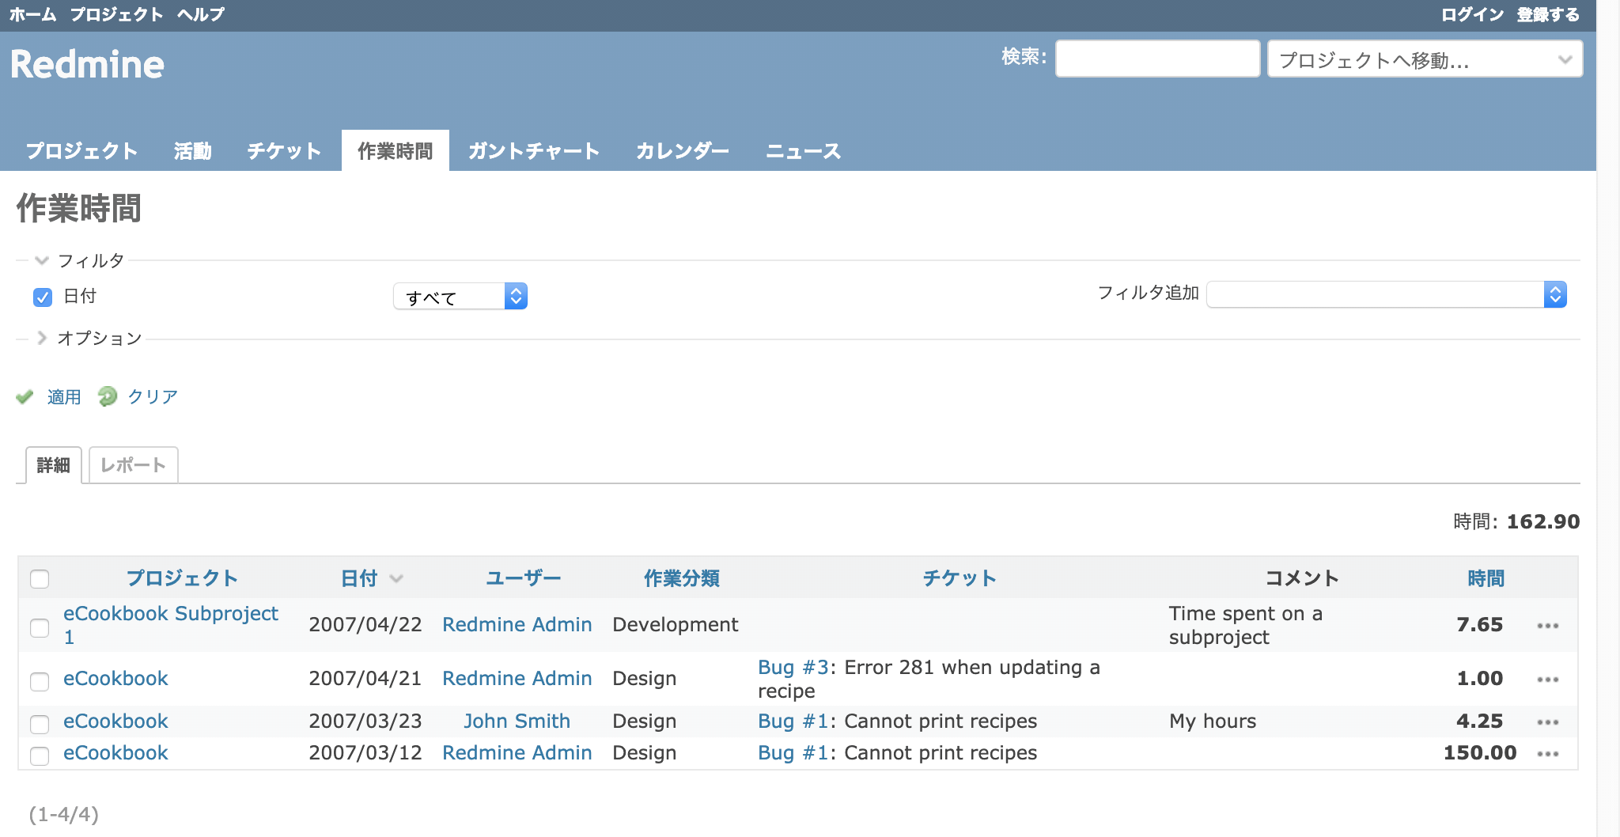This screenshot has height=837, width=1620.
Task: Open the カレンダー tab
Action: pyautogui.click(x=683, y=150)
